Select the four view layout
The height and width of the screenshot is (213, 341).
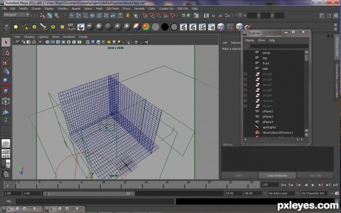coord(6,153)
